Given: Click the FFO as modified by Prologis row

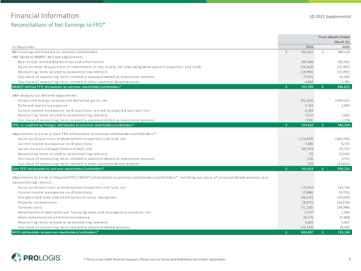Looking at the screenshot, I should coord(182,125).
